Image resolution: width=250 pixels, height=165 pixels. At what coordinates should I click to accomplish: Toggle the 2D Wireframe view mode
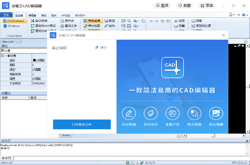14,21
